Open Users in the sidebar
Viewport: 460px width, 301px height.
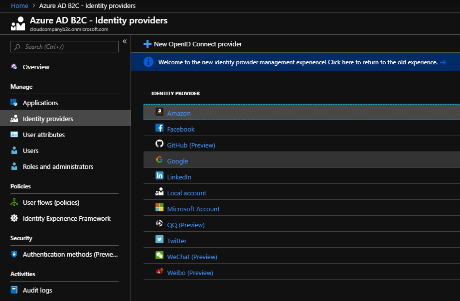(30, 150)
